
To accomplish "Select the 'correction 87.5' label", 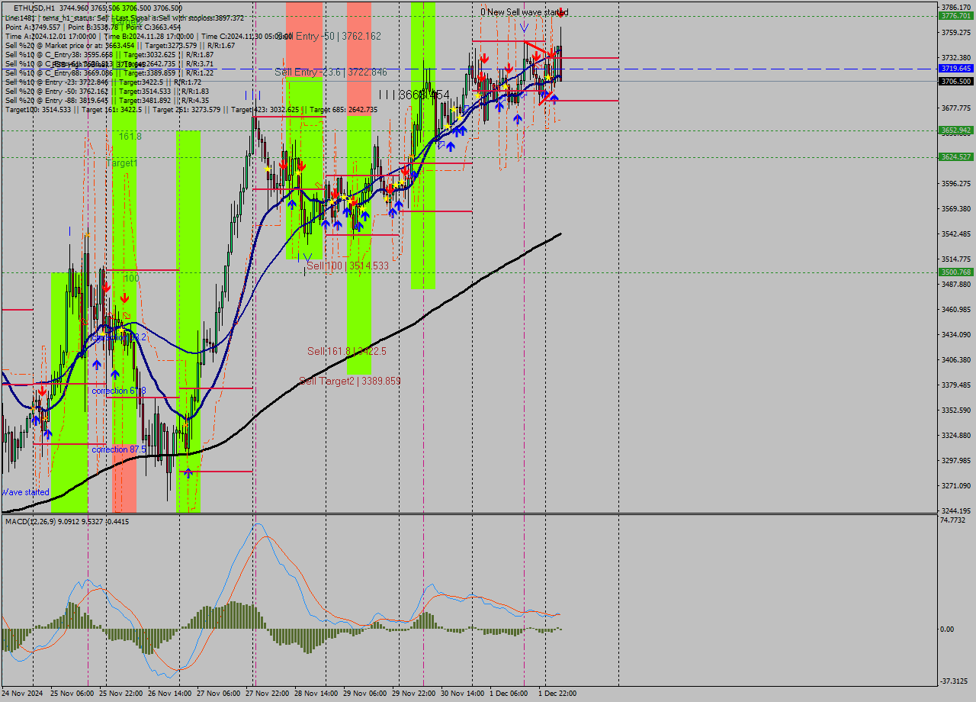I will 119,449.
